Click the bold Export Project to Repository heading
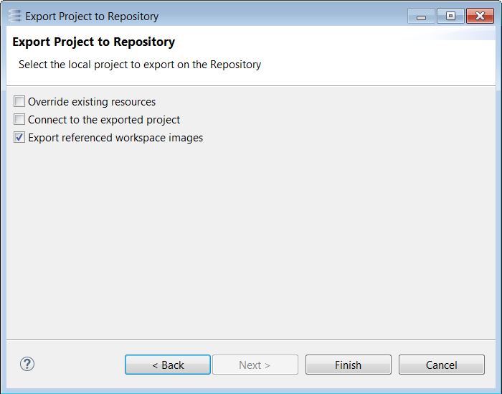Image resolution: width=502 pixels, height=394 pixels. click(94, 42)
